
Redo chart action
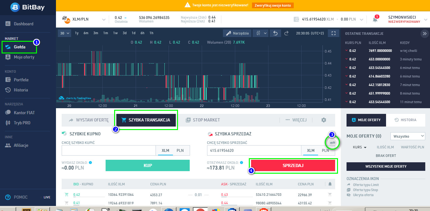click(x=286, y=33)
